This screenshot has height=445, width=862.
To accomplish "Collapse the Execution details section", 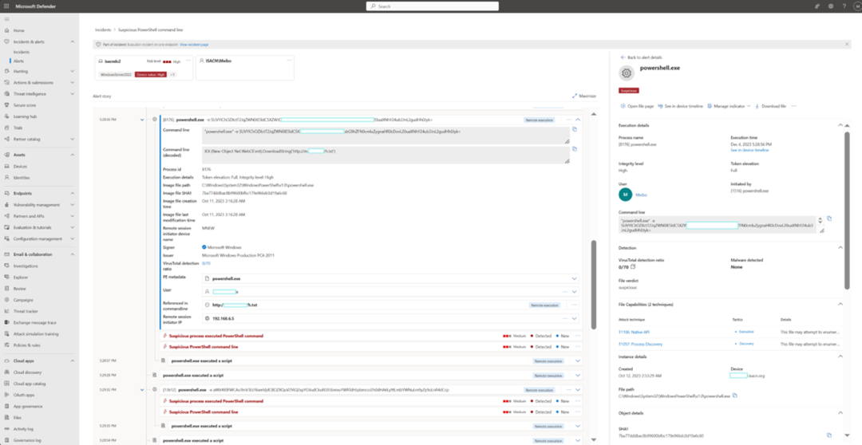I will point(840,125).
